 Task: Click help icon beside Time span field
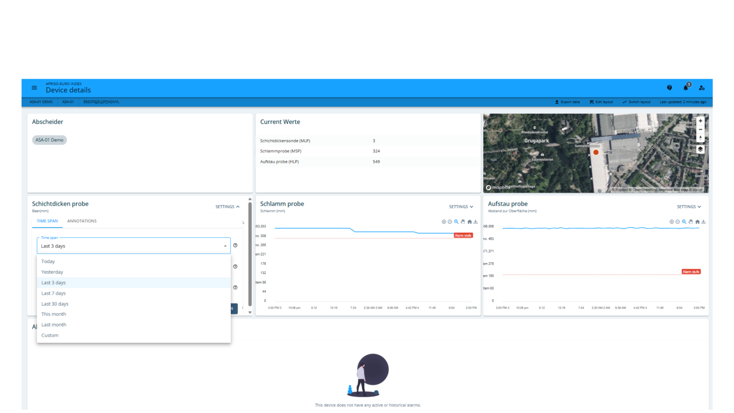(235, 245)
